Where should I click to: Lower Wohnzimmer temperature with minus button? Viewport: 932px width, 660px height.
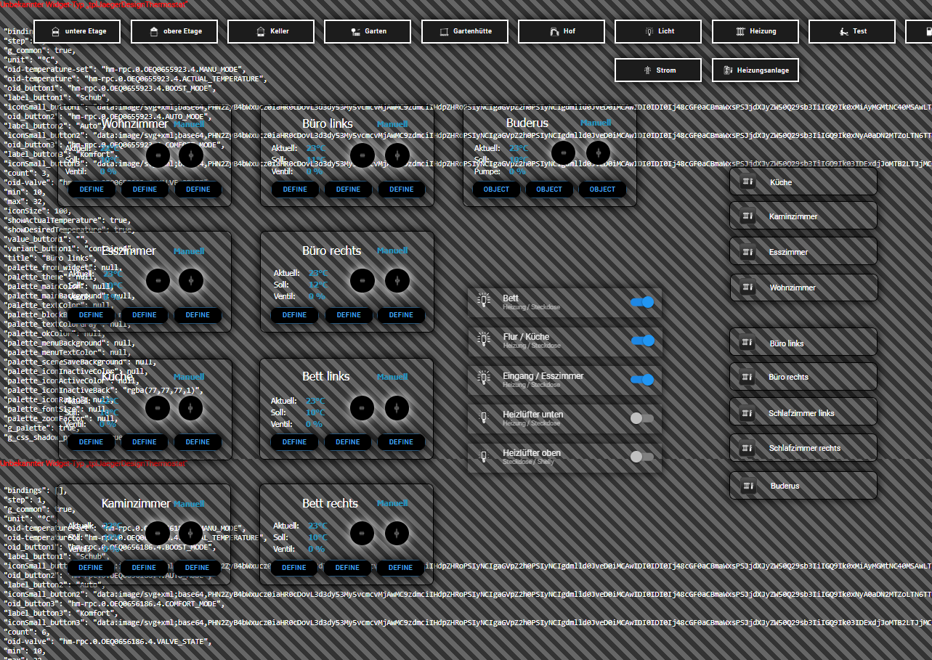[x=158, y=155]
